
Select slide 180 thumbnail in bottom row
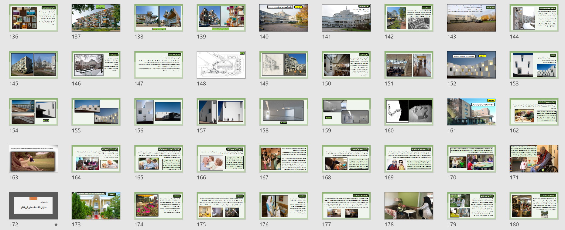[534, 205]
